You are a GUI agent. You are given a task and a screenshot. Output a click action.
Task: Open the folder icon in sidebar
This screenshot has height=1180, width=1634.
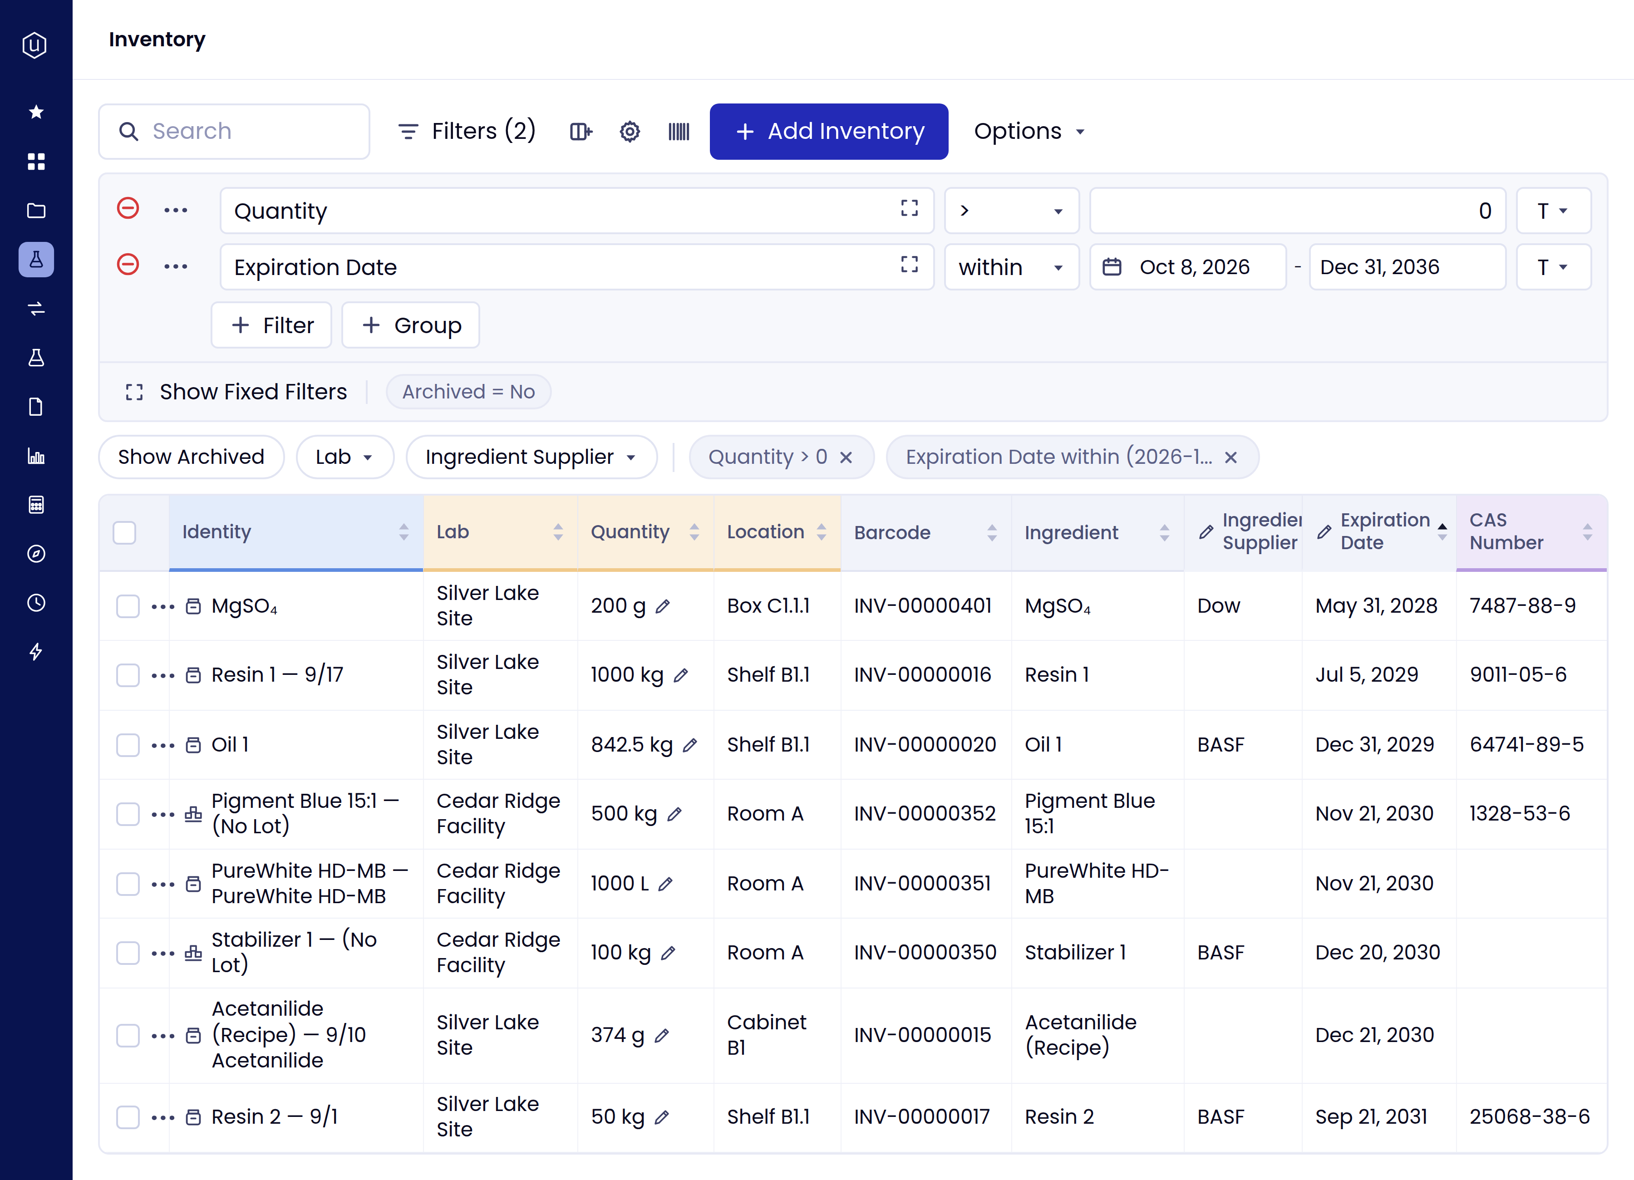[x=36, y=210]
